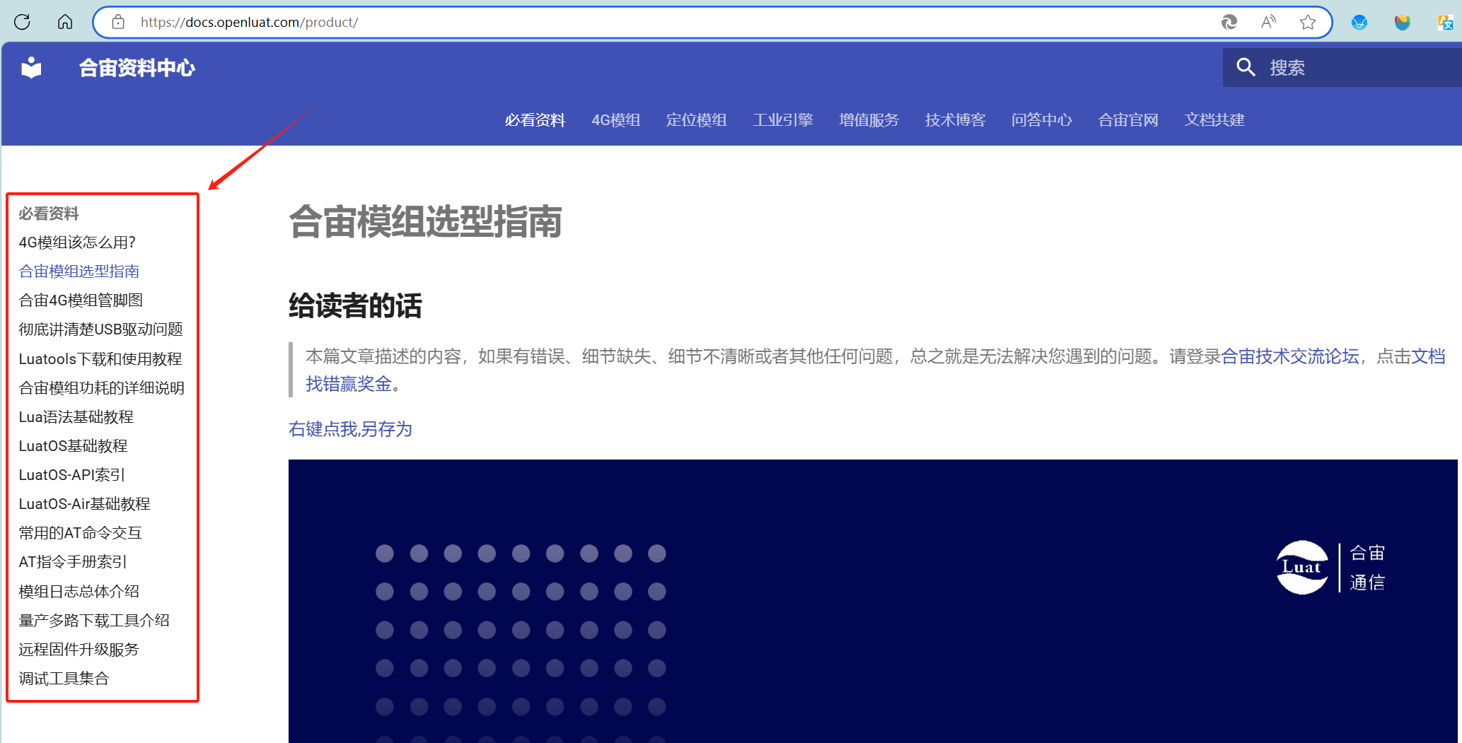The height and width of the screenshot is (743, 1462).
Task: Open sidebar item 彻底讲清楚USB驱动问题
Action: pos(101,329)
